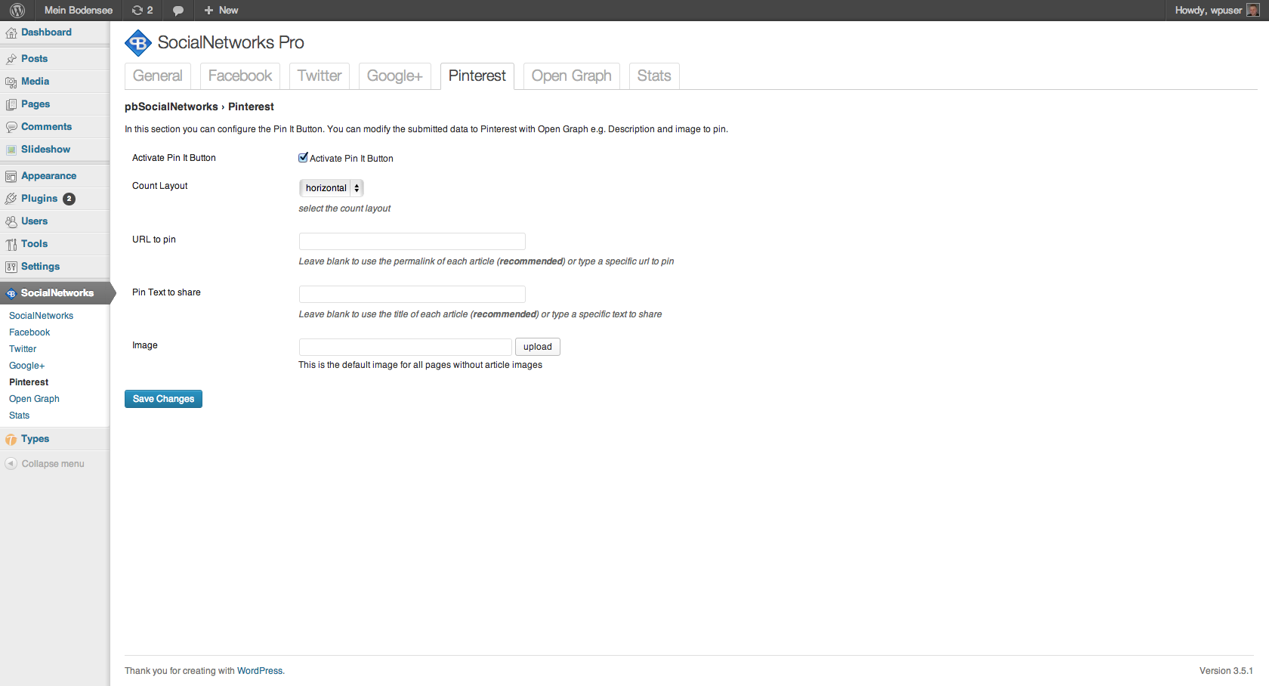1269x686 pixels.
Task: Go to Comments menu item in sidebar
Action: pyautogui.click(x=46, y=127)
